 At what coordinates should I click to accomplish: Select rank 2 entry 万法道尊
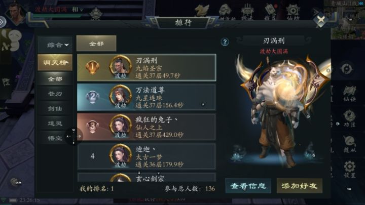147,97
